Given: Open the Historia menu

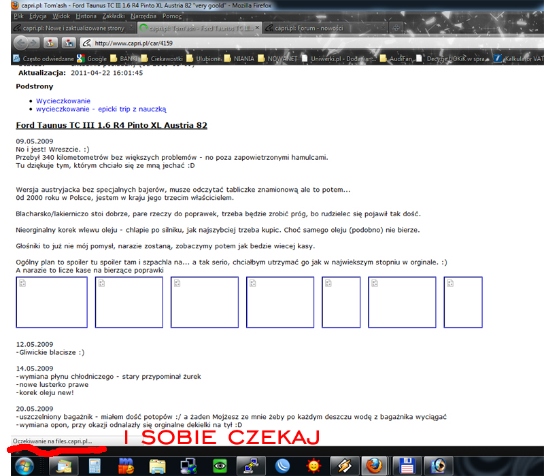Looking at the screenshot, I should point(86,16).
